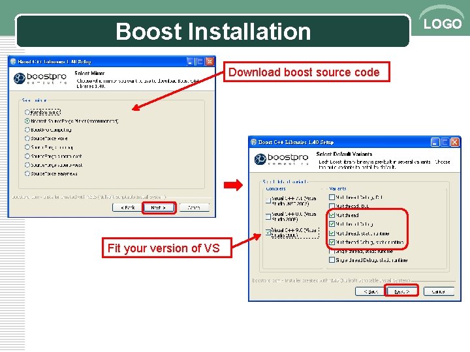Click Next in the Select Mirror dialog
Screen dimensions: 470x352
coord(159,207)
